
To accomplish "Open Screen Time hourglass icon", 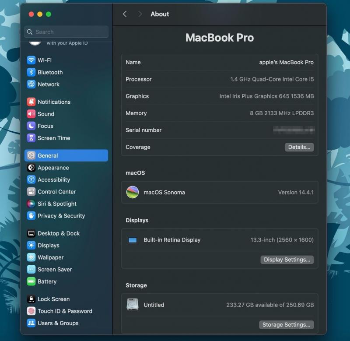I will tap(31, 138).
